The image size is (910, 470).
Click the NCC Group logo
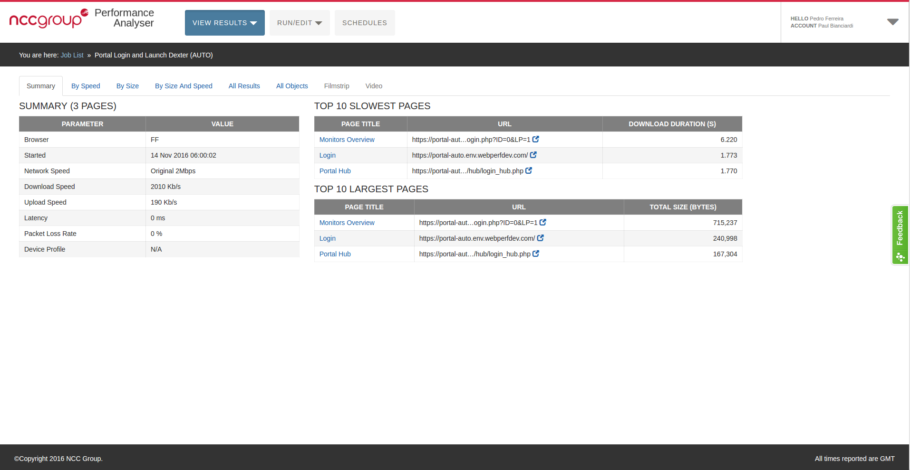point(49,19)
